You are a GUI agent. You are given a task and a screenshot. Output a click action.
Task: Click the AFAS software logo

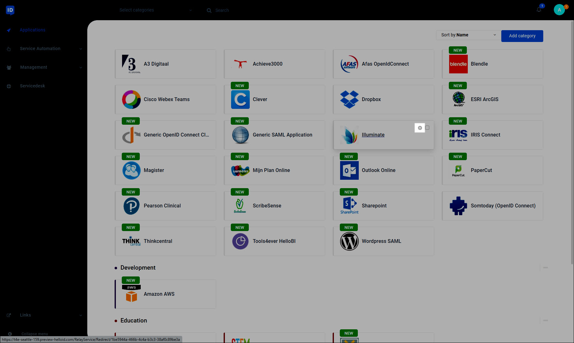[349, 64]
